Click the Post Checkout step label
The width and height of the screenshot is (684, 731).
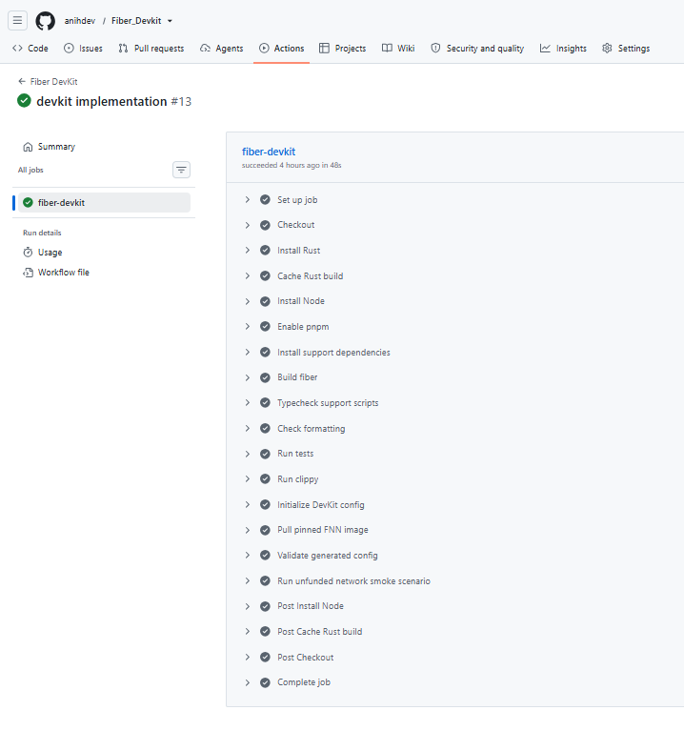click(x=305, y=658)
